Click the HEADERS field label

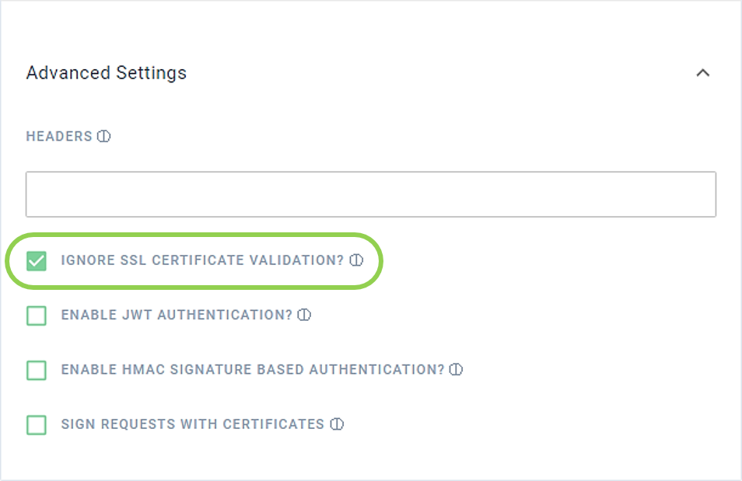coord(59,136)
